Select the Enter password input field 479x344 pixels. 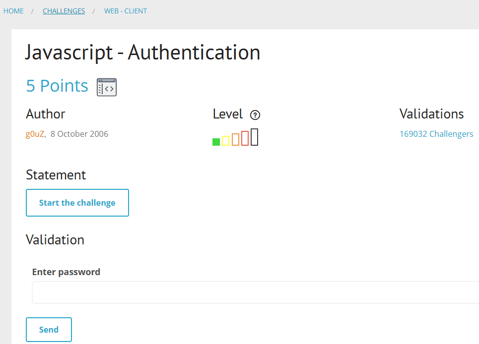(x=248, y=292)
